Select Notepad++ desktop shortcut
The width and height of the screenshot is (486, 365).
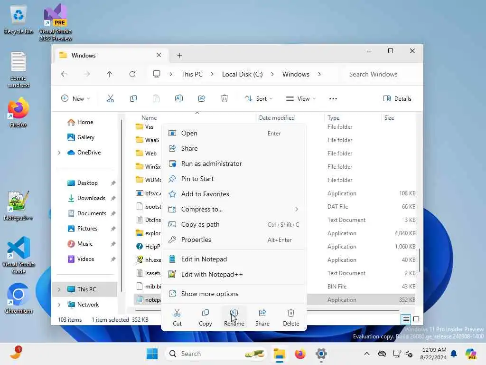tap(19, 206)
